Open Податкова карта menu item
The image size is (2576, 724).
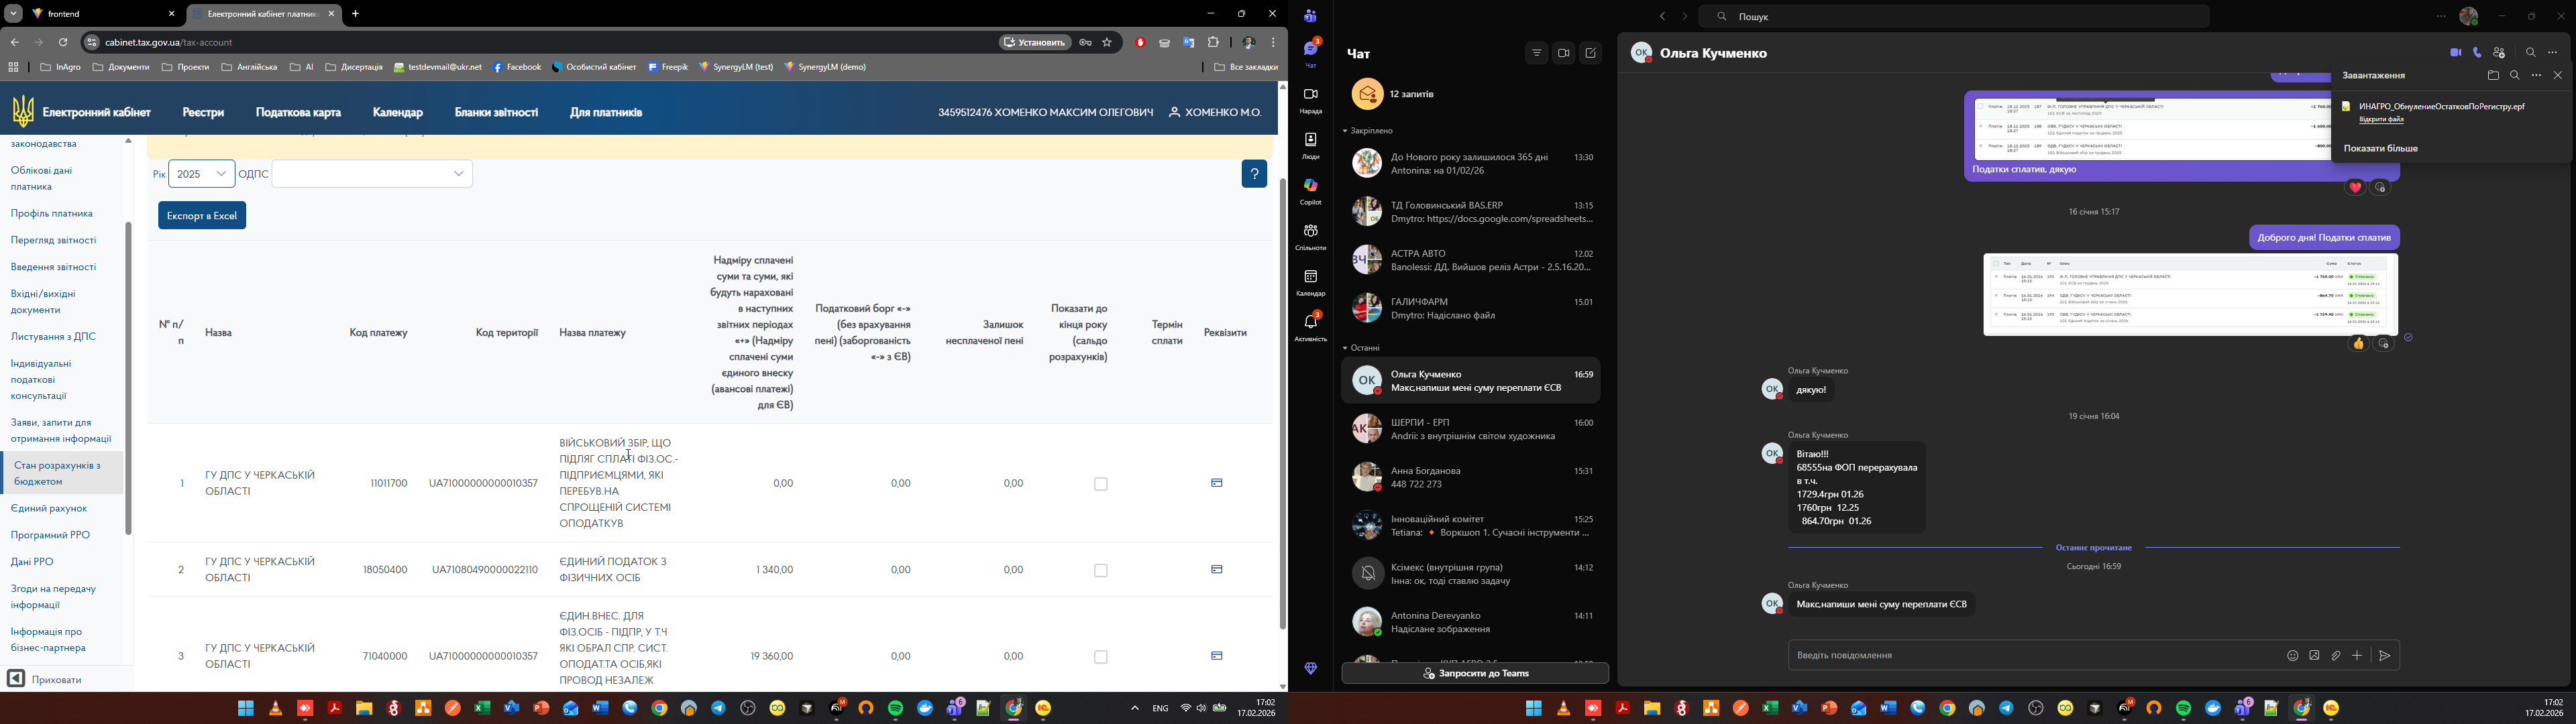pos(298,113)
